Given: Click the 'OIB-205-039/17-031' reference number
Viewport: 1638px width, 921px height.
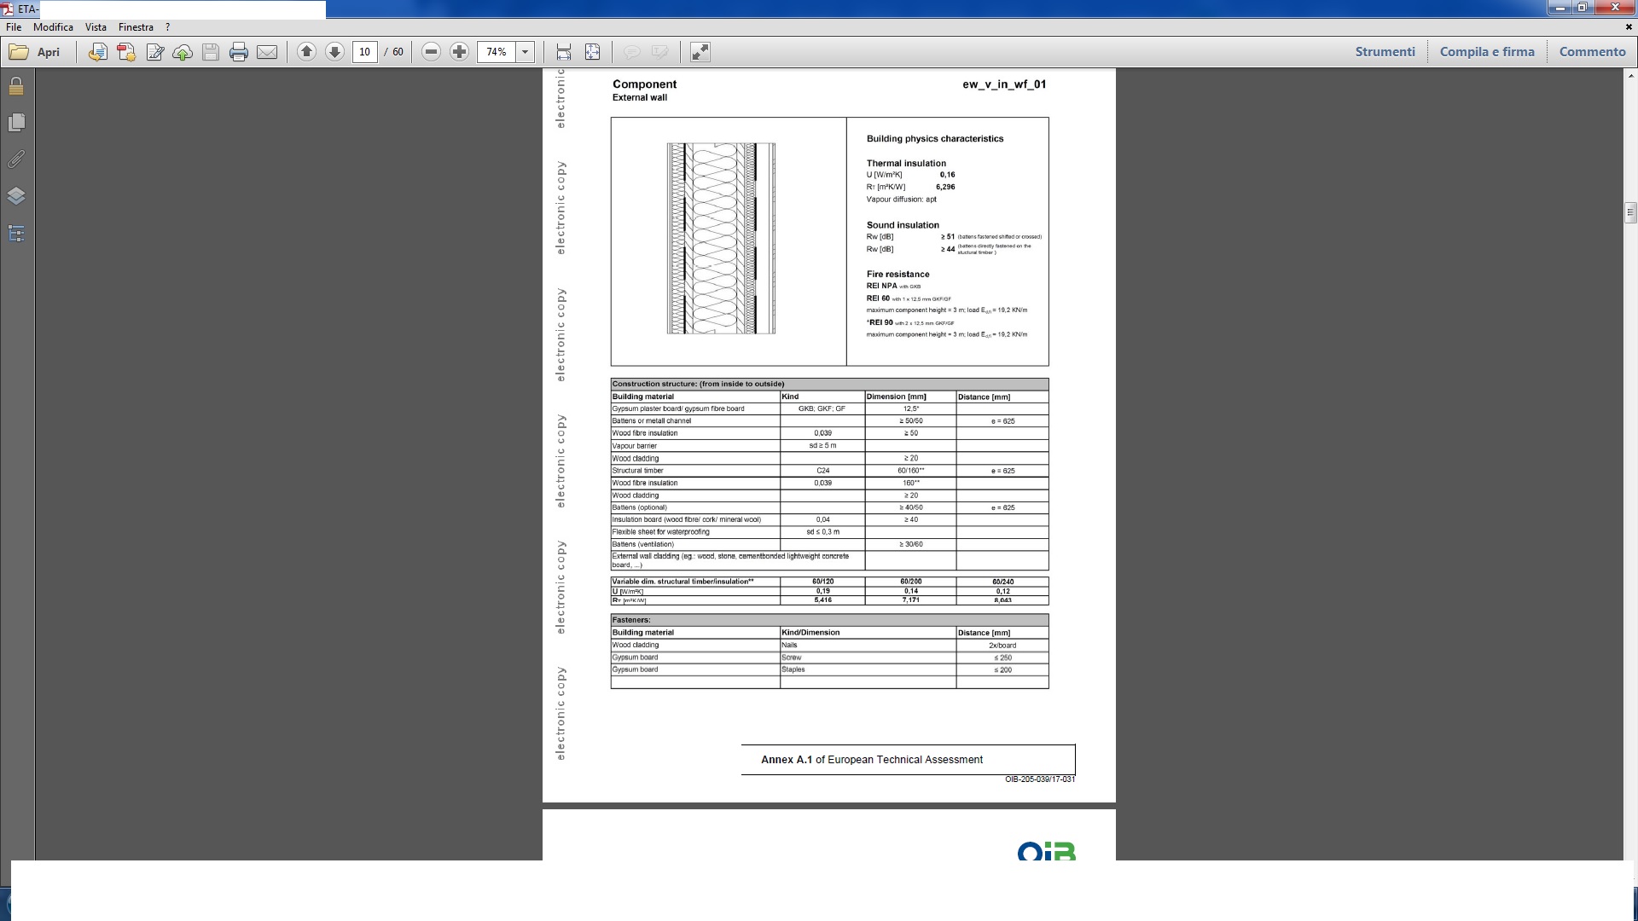Looking at the screenshot, I should (x=1039, y=779).
